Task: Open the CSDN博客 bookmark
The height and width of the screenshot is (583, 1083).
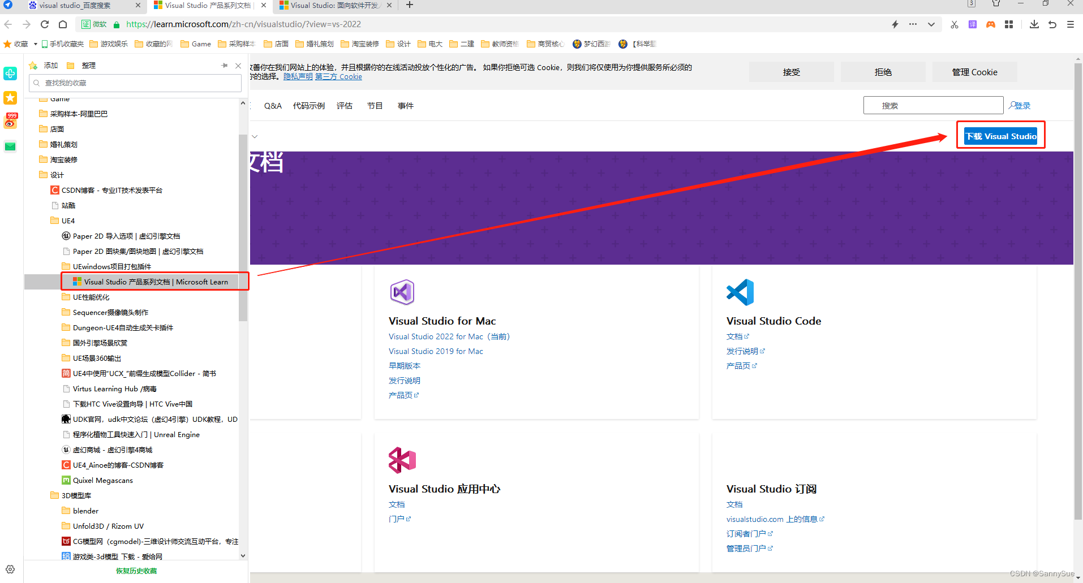Action: click(x=106, y=190)
